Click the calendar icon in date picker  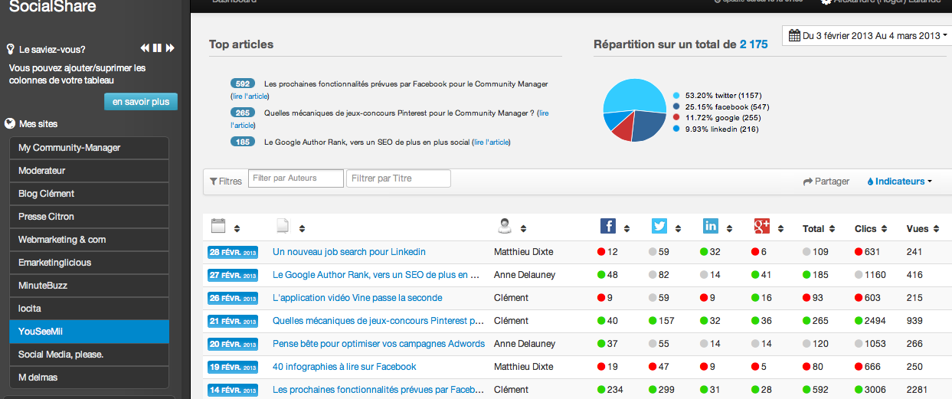click(x=794, y=36)
